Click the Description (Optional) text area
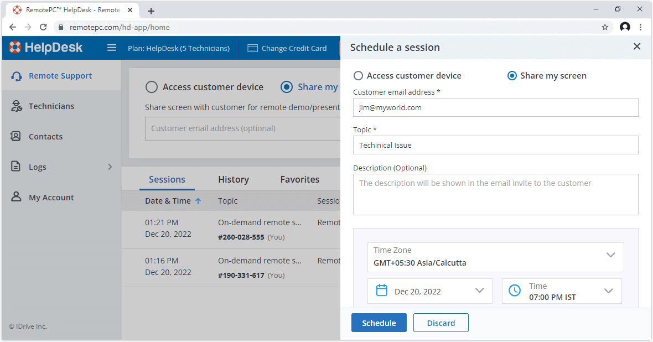653x342 pixels. (496, 195)
